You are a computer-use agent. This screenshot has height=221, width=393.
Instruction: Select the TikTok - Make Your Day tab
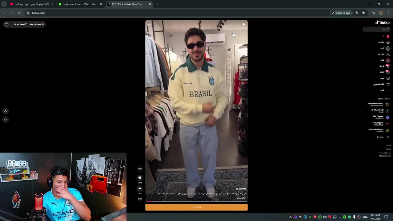coord(129,4)
